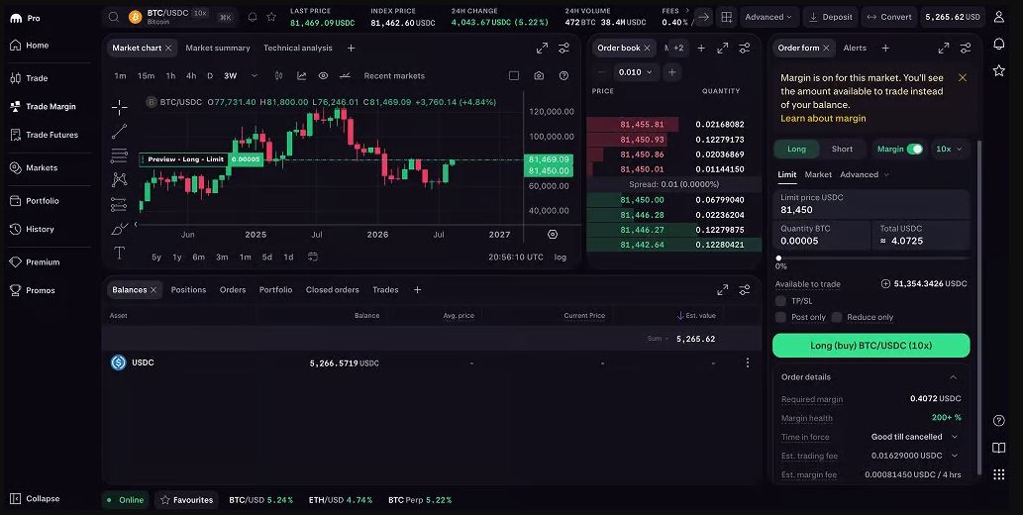Switch to the Alerts tab
The image size is (1023, 515).
point(855,49)
